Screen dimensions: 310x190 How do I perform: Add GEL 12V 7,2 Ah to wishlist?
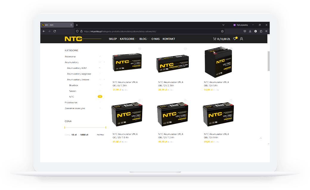pyautogui.click(x=185, y=101)
